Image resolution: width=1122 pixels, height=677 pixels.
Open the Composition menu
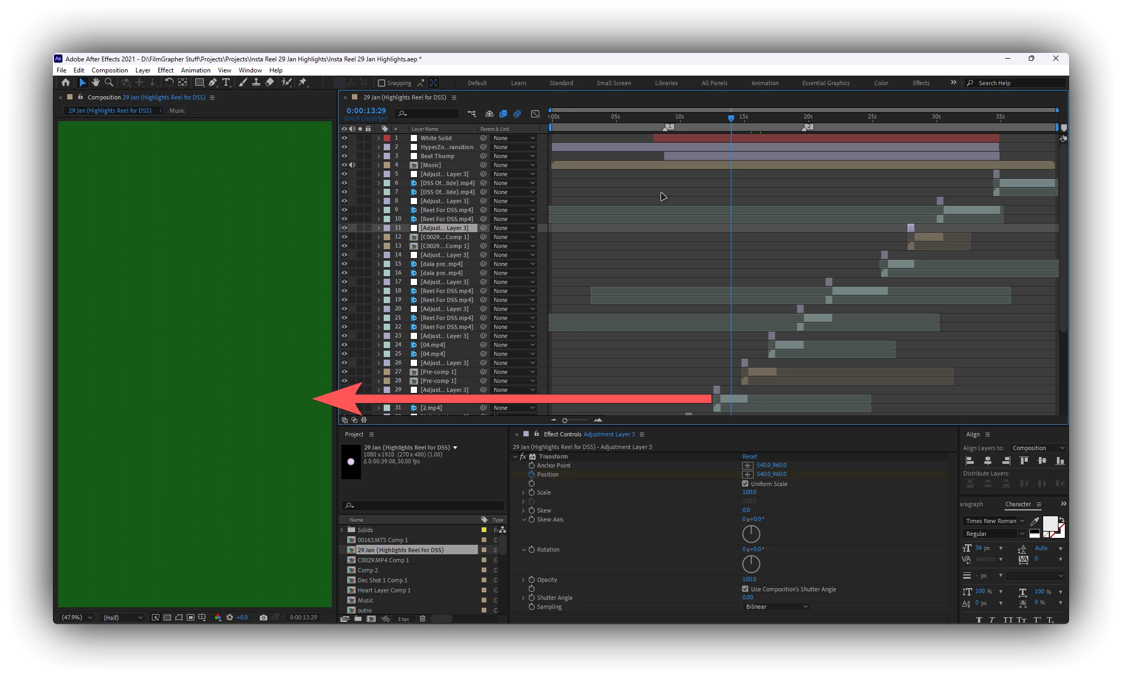coord(110,70)
